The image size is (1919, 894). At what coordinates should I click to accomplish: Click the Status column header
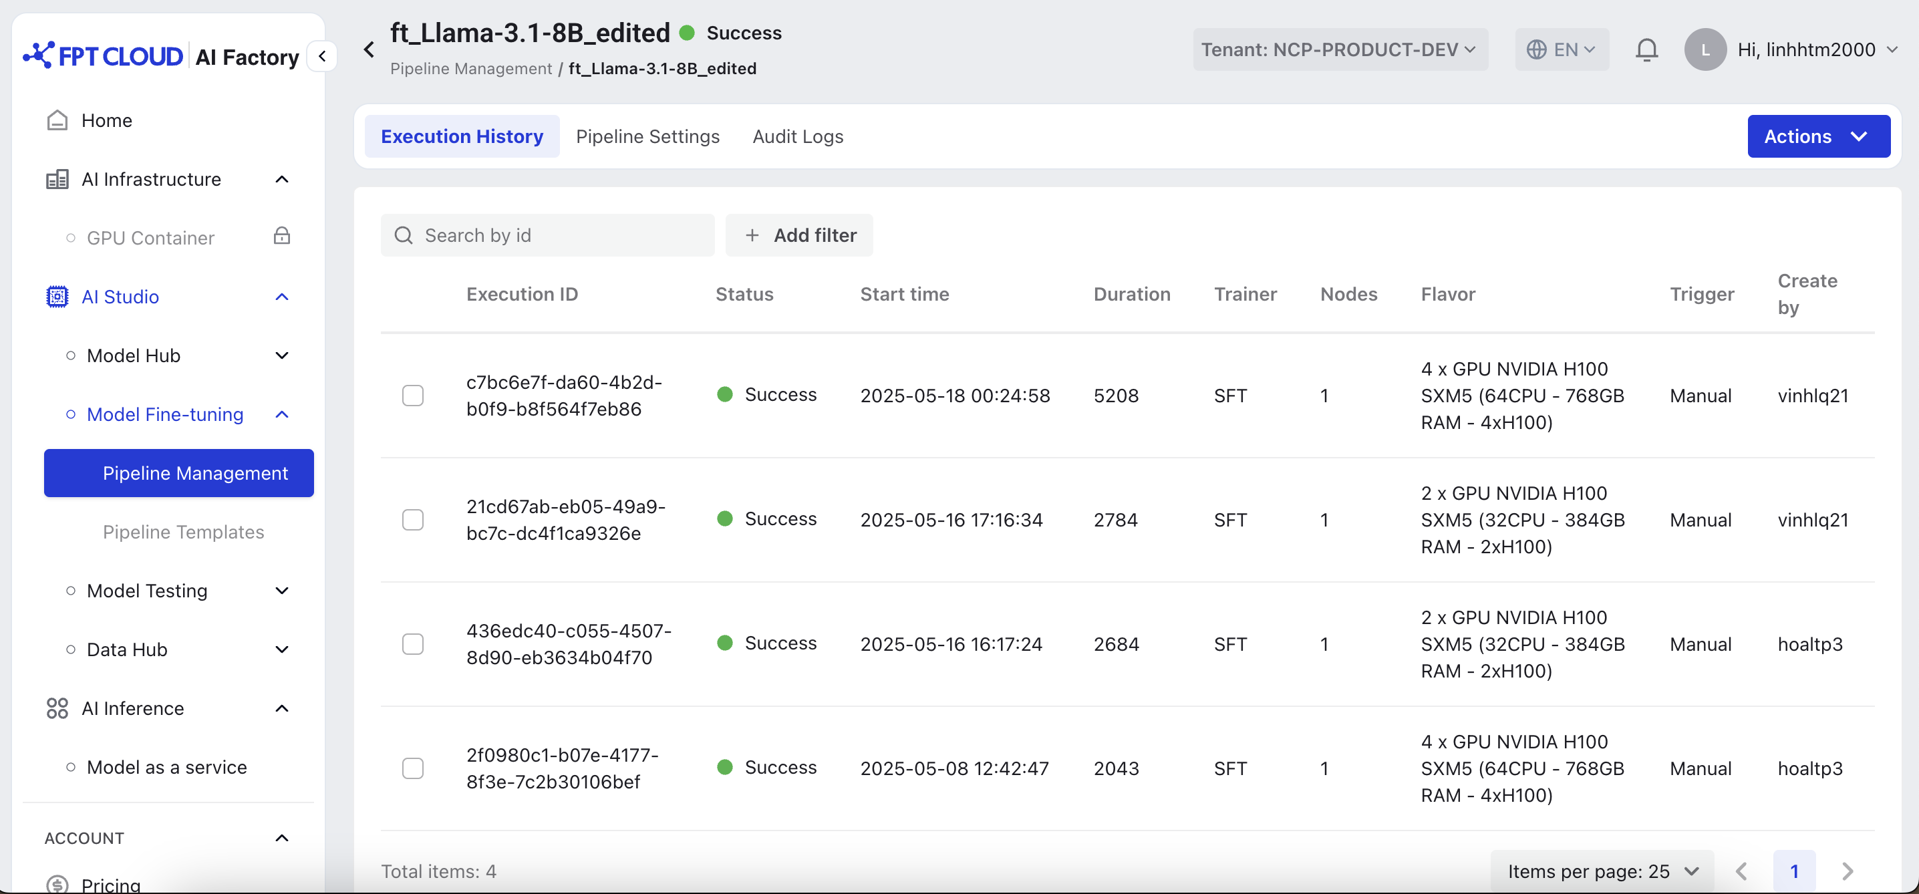tap(744, 294)
